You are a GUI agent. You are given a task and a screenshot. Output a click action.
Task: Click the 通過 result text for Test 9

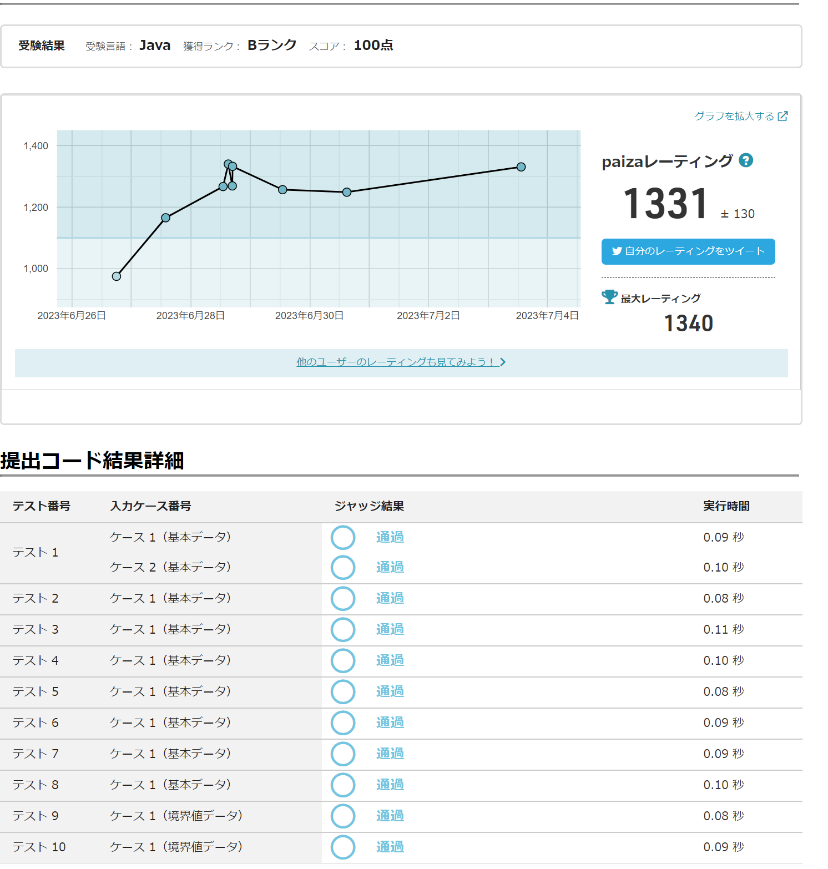point(390,816)
